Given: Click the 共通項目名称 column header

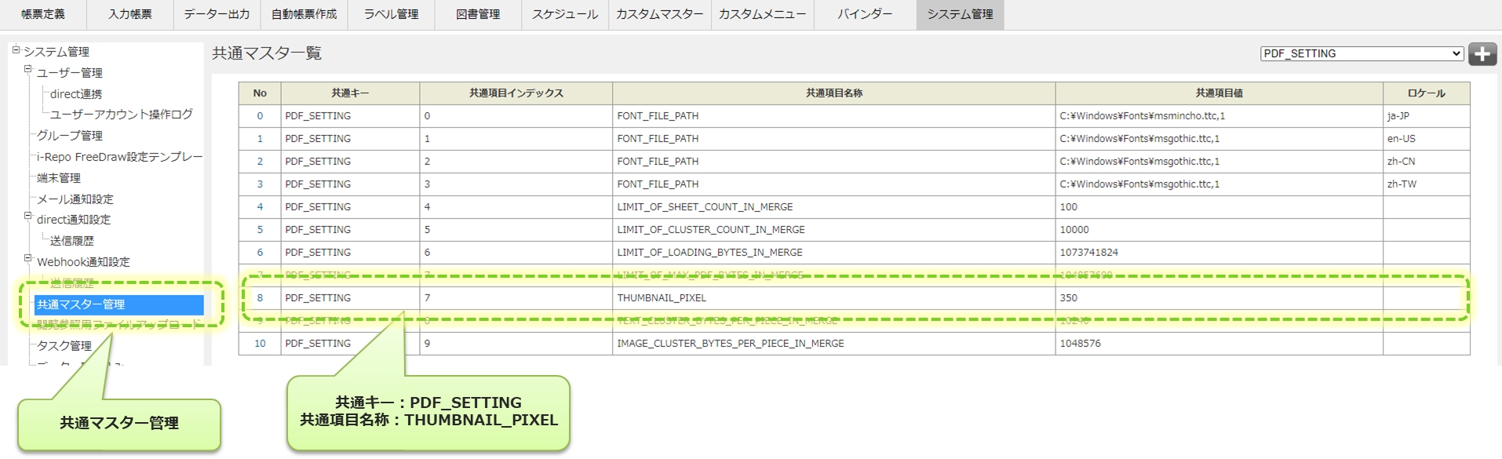Looking at the screenshot, I should [x=833, y=93].
